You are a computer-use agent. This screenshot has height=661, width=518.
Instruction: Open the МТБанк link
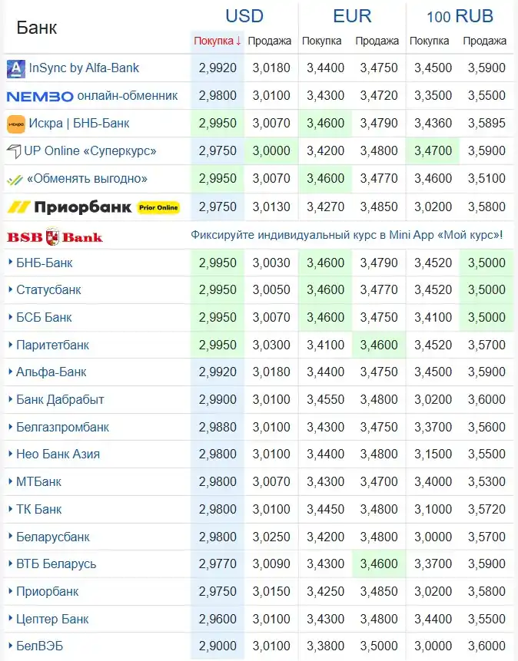click(39, 482)
